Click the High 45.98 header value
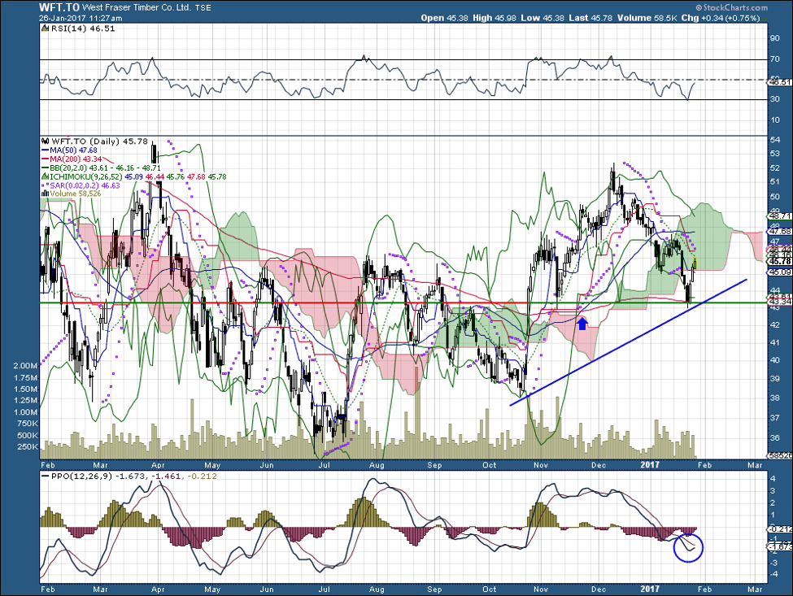Viewport: 793px width, 596px height. tap(495, 18)
